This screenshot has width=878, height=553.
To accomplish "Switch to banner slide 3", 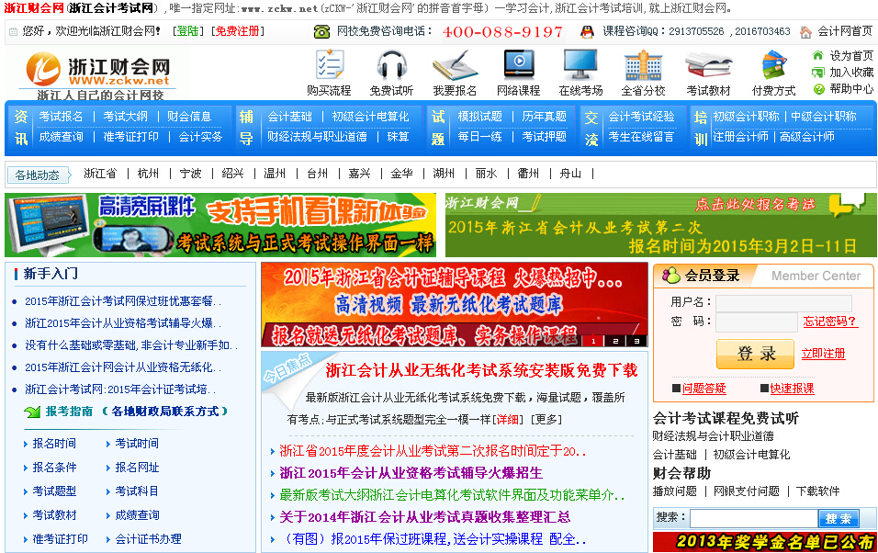I will [636, 342].
